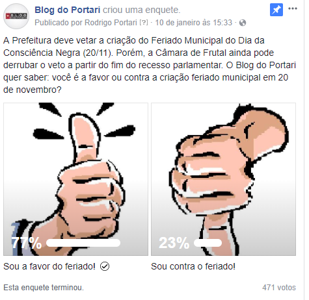Screen dimensions: 309x300
Task: Select the thumbs up poll image
Action: pos(75,179)
